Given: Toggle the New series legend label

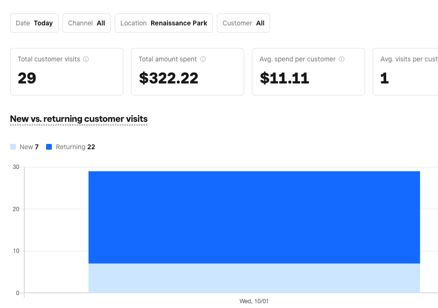Looking at the screenshot, I should pos(29,147).
